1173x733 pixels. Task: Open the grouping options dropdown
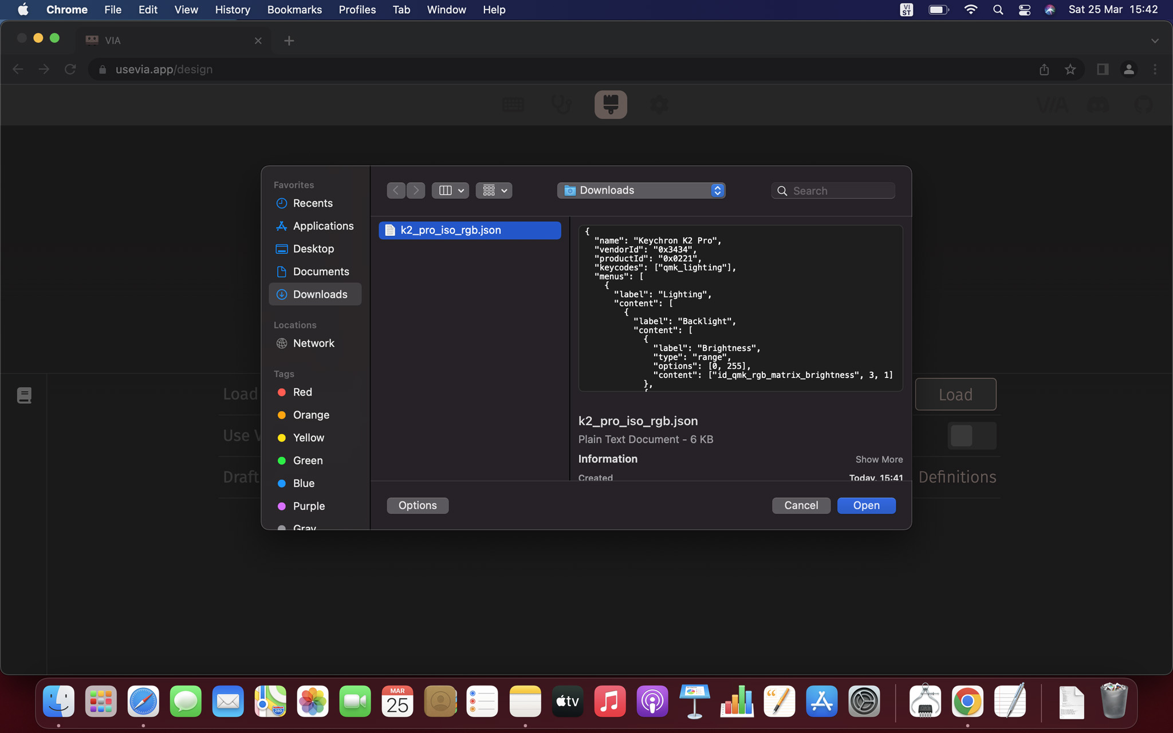[x=494, y=190]
